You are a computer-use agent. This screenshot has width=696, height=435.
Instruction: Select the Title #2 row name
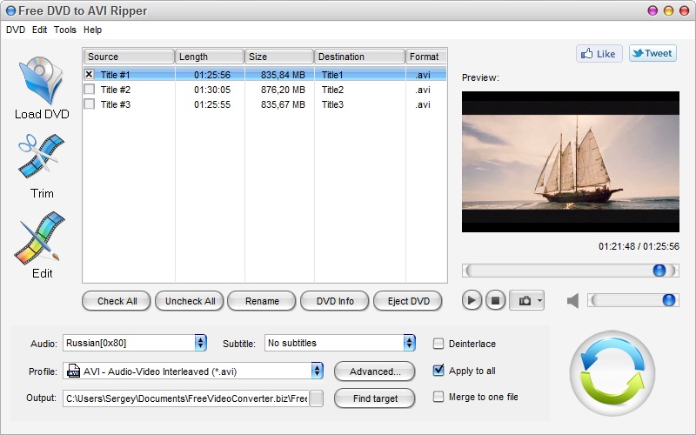click(x=116, y=90)
